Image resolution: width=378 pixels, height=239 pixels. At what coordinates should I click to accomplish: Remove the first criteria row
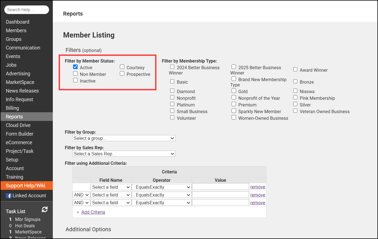tap(258, 187)
